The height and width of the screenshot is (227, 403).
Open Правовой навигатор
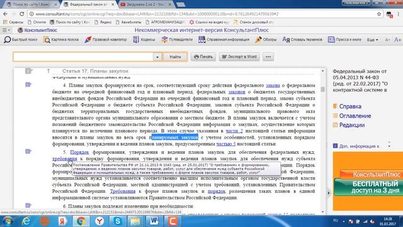(x=106, y=40)
